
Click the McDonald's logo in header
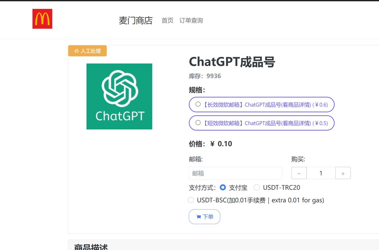pos(42,19)
